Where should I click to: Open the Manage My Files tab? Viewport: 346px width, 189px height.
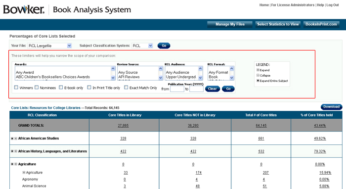pos(230,24)
